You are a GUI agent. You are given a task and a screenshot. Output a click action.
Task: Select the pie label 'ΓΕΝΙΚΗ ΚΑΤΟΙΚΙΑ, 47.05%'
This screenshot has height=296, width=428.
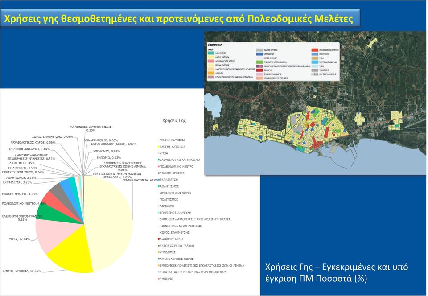pos(141,181)
